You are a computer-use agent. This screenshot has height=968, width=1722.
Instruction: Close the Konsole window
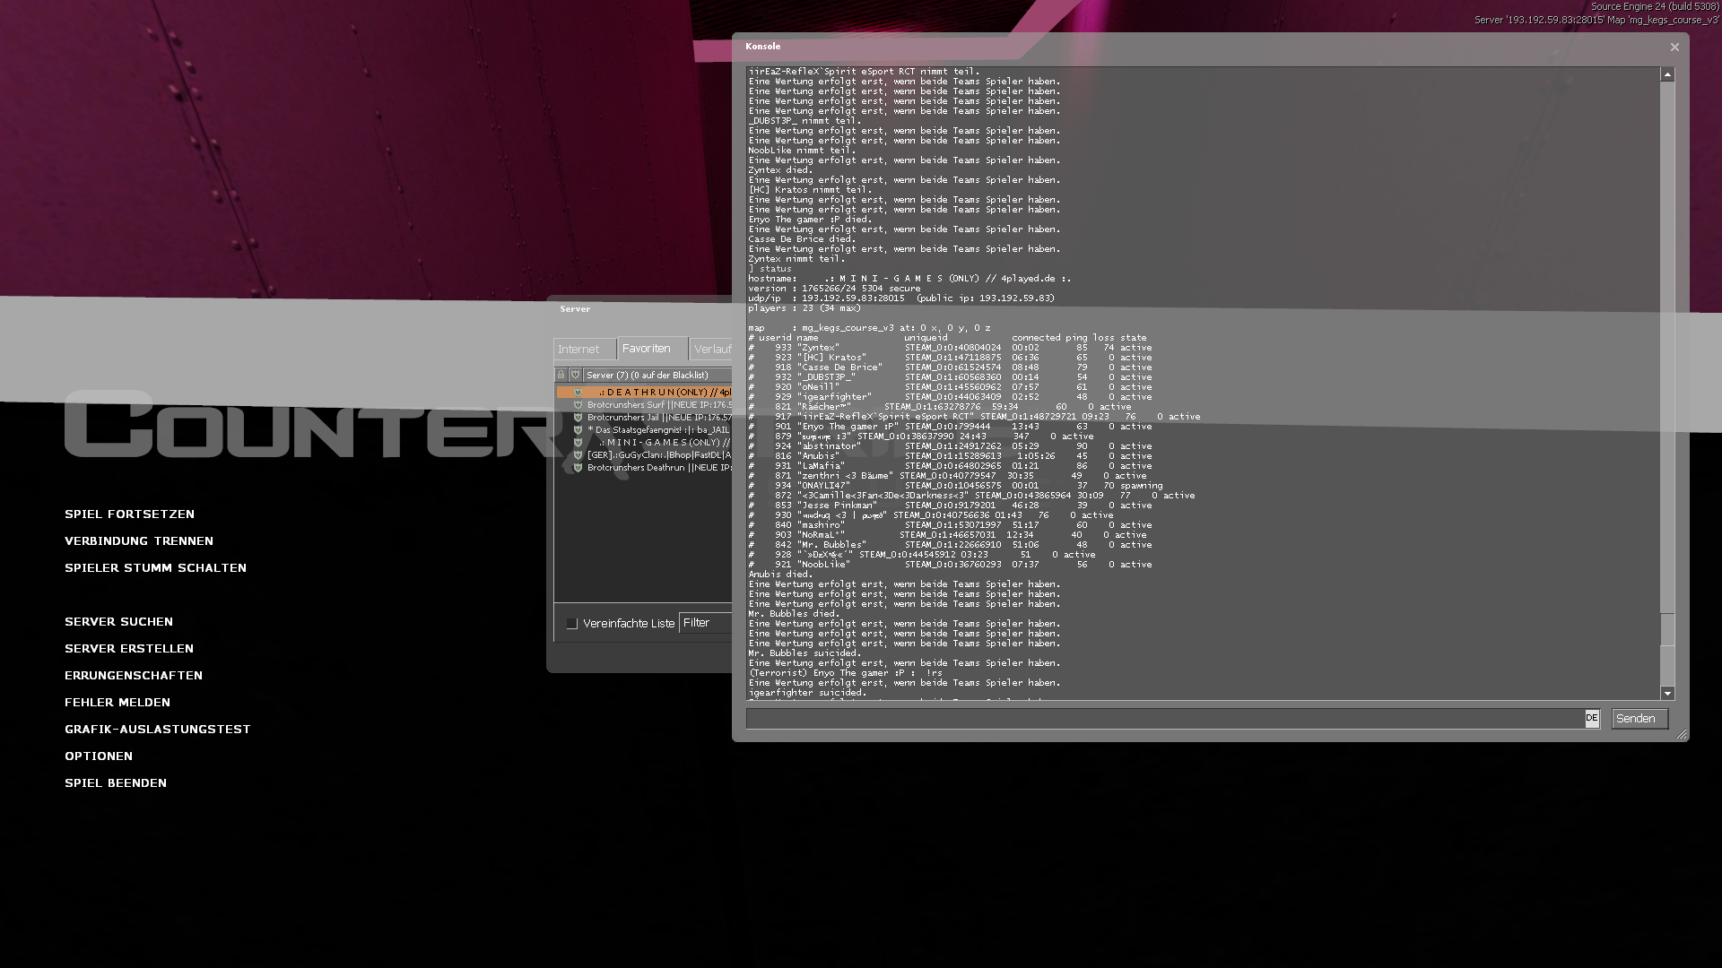1674,48
